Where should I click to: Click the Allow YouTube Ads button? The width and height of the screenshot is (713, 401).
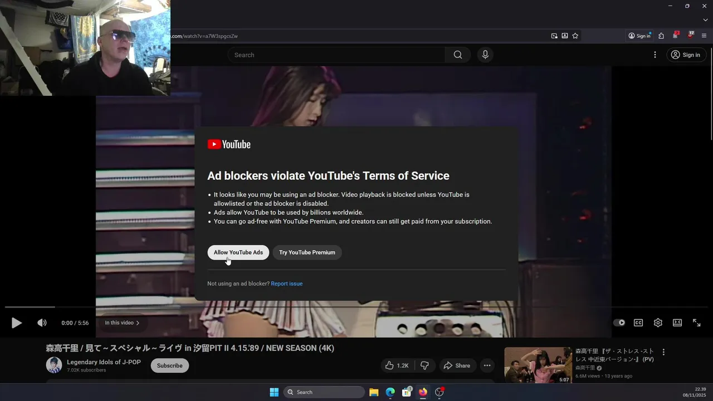tap(238, 252)
